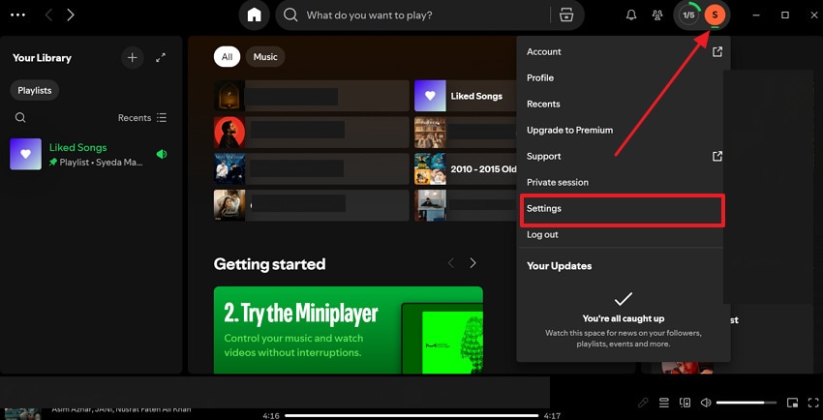
Task: Click the orange S profile avatar
Action: click(715, 15)
